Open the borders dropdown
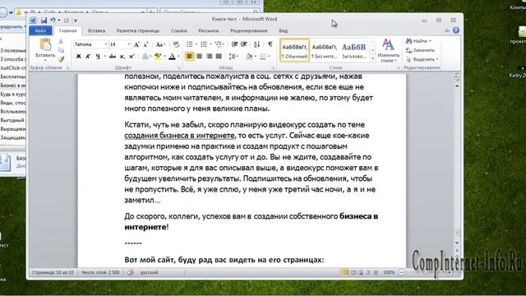The height and width of the screenshot is (296, 526). tap(269, 57)
